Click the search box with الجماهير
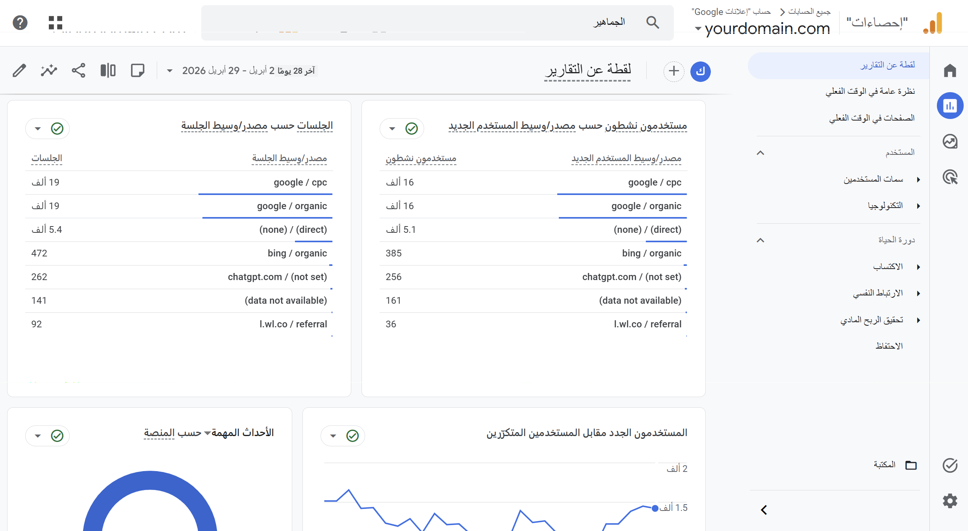The width and height of the screenshot is (968, 531). (x=437, y=22)
